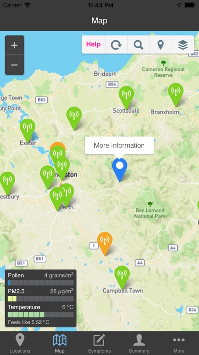Zoom out with the minus button

click(x=15, y=65)
